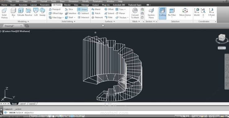Screen dimensions: 229x118
Task: Click the Fillet Edge tool
Action: (x=55, y=18)
